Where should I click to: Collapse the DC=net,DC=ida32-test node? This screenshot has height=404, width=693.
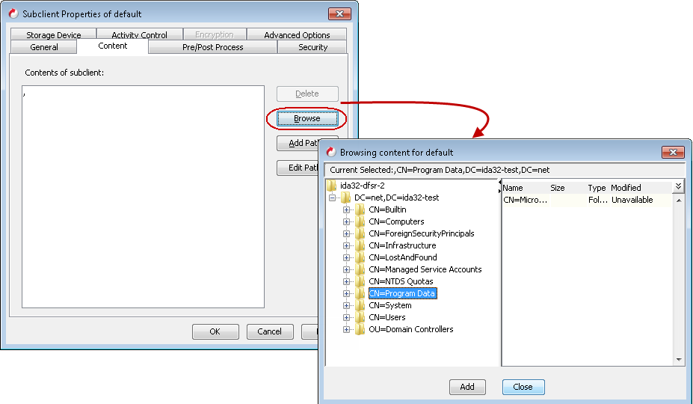click(x=332, y=198)
